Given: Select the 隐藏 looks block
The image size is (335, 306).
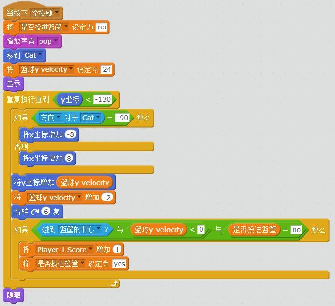Looking at the screenshot, I should (13, 295).
